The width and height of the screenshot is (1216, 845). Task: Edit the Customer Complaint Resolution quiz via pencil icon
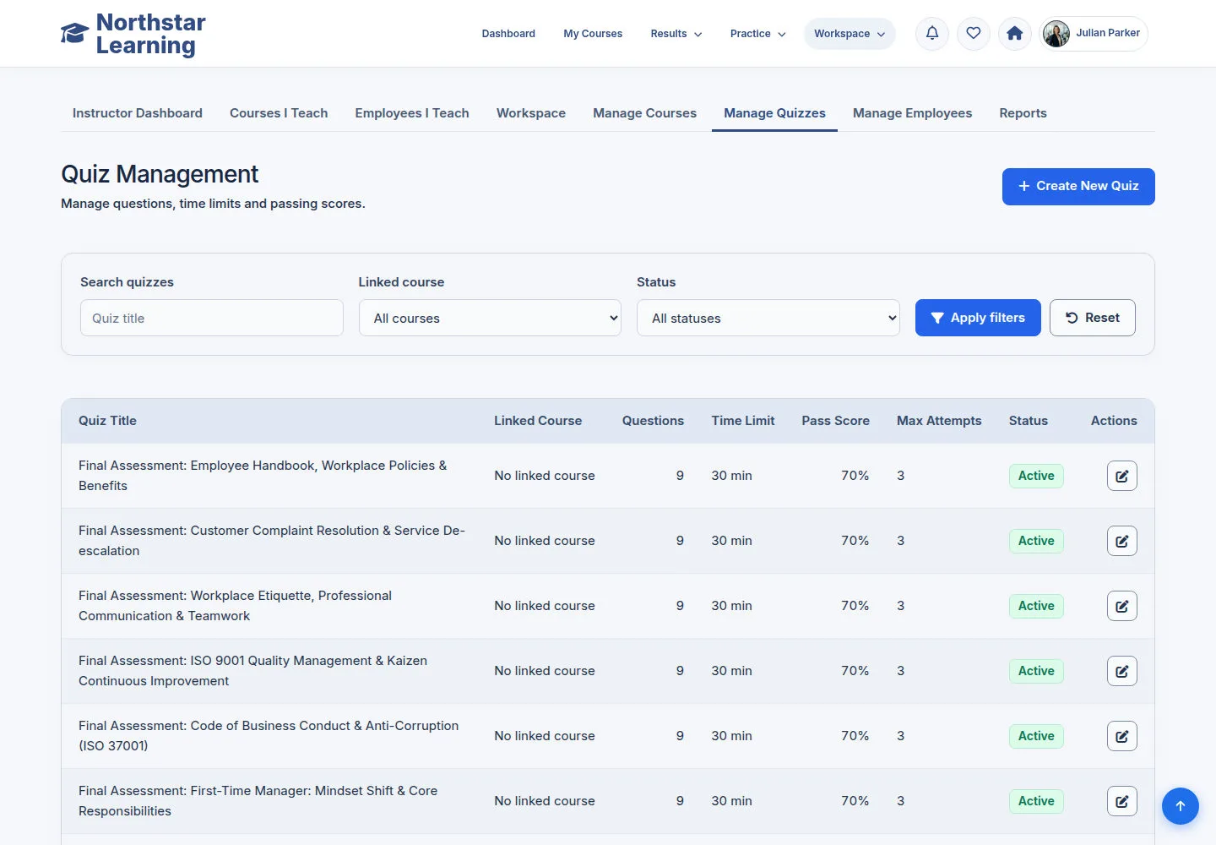tap(1122, 541)
